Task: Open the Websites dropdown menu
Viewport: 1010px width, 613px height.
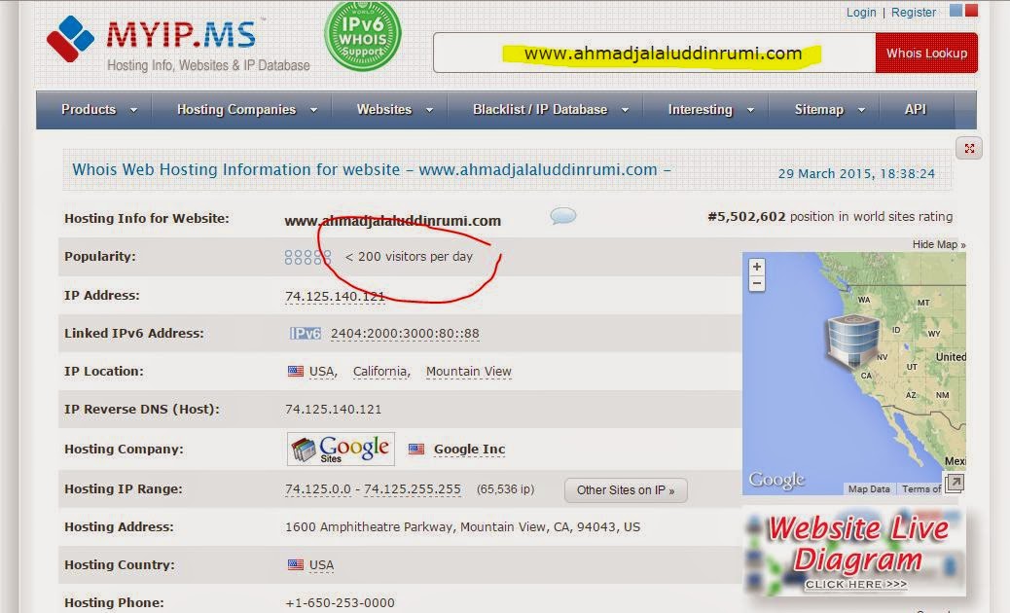Action: point(395,109)
